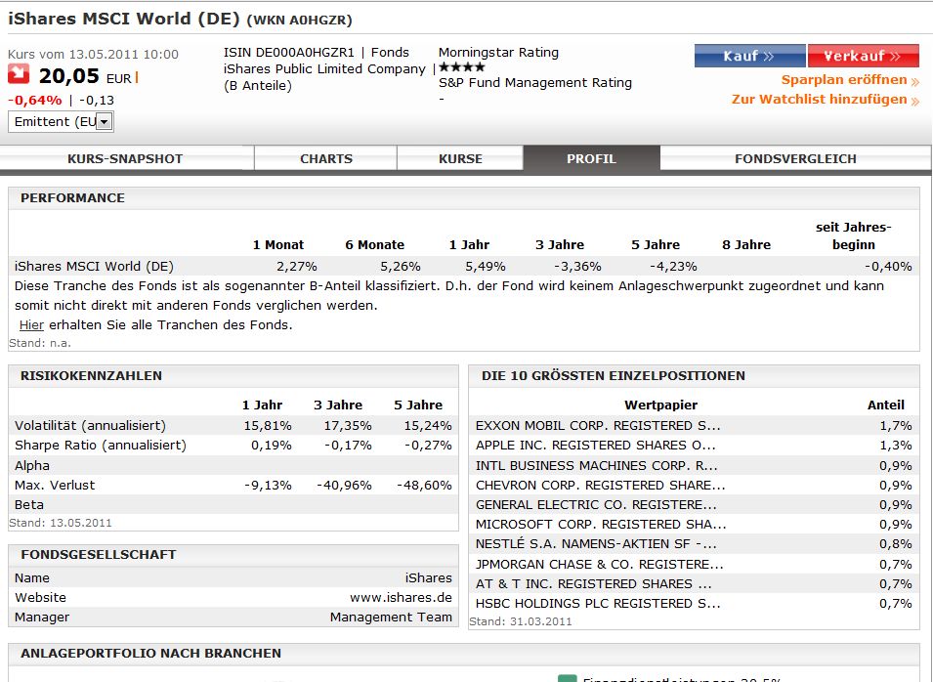Click INTL BUSINESS MACHINES CORP. entry
This screenshot has height=682, width=933.
pos(596,465)
